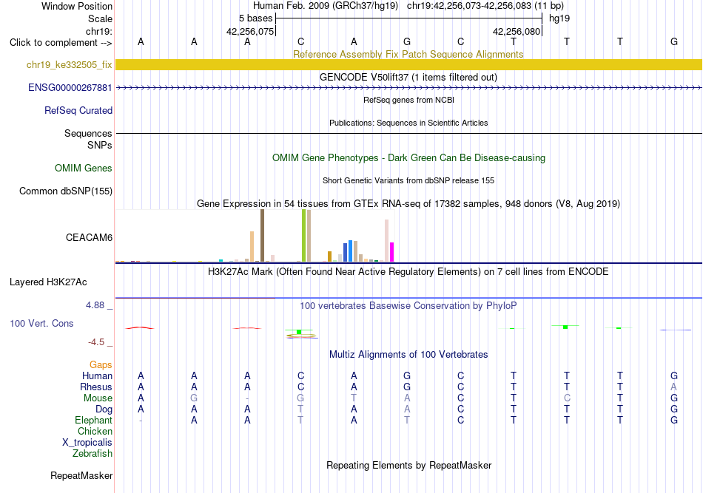Click the magenta GTEx expression bar
The height and width of the screenshot is (493, 703).
point(392,252)
